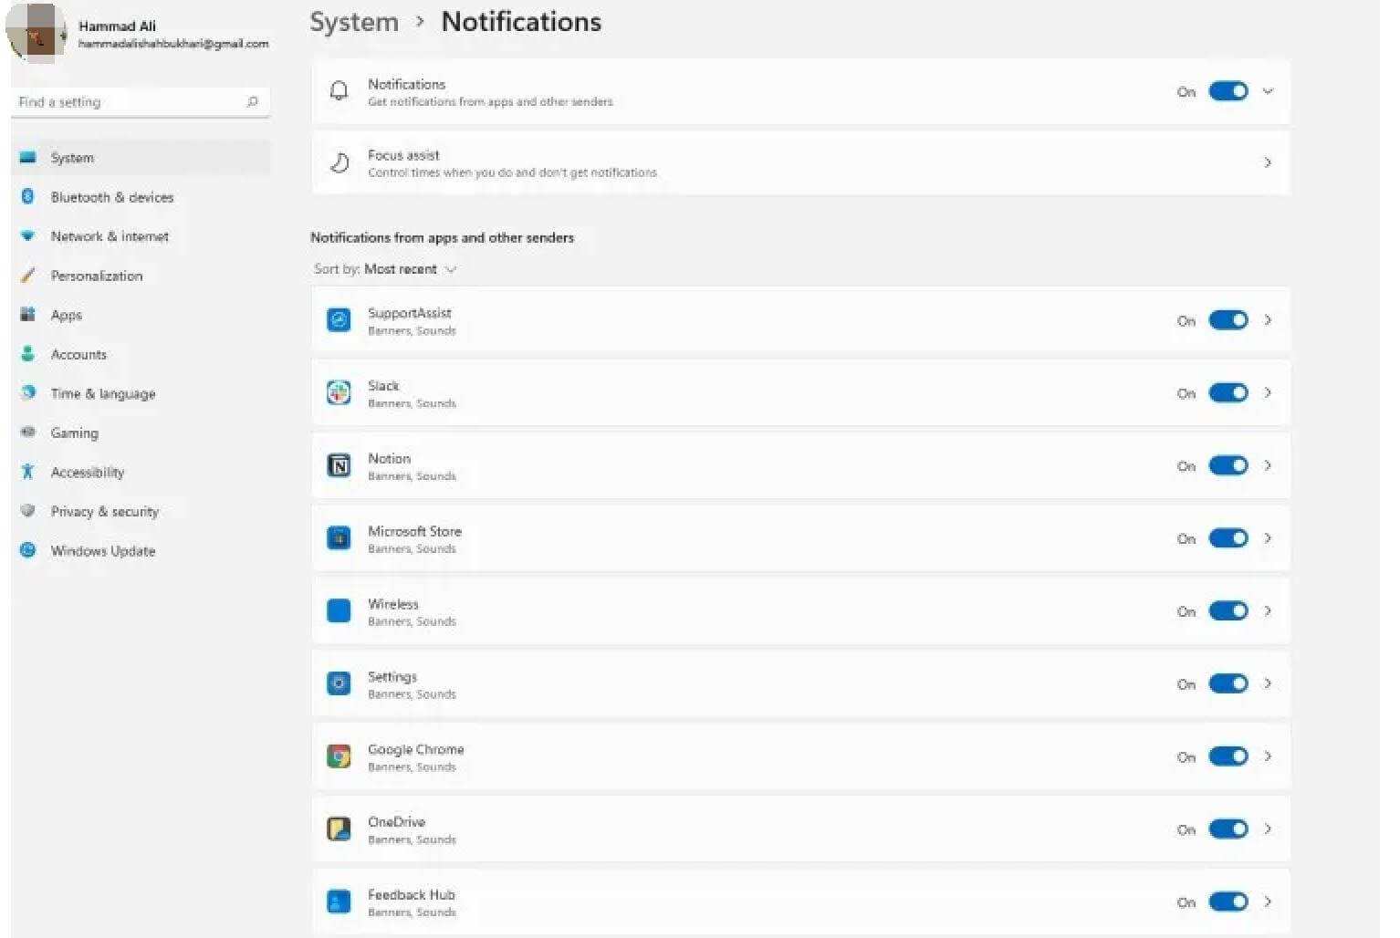Click the System breadcrumb link
1400x938 pixels.
tap(354, 21)
